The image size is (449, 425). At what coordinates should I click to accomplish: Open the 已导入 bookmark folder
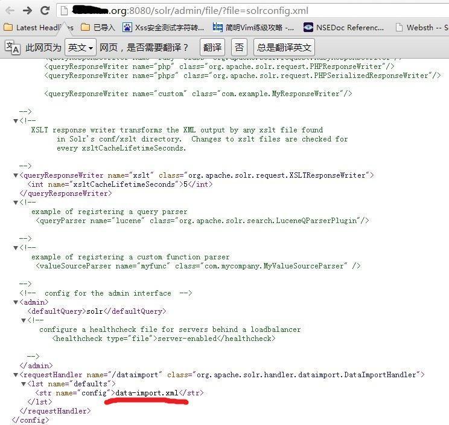tap(98, 28)
